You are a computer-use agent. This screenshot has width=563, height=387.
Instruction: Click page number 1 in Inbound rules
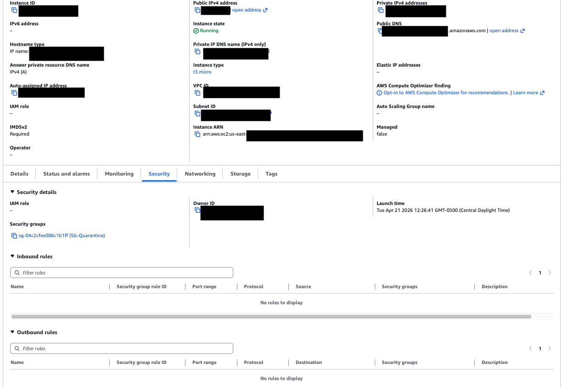540,273
